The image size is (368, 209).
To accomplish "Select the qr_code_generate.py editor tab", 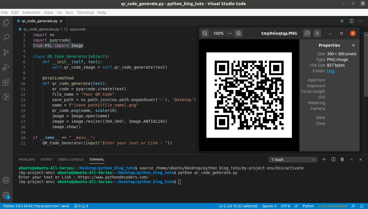I will pyautogui.click(x=39, y=21).
